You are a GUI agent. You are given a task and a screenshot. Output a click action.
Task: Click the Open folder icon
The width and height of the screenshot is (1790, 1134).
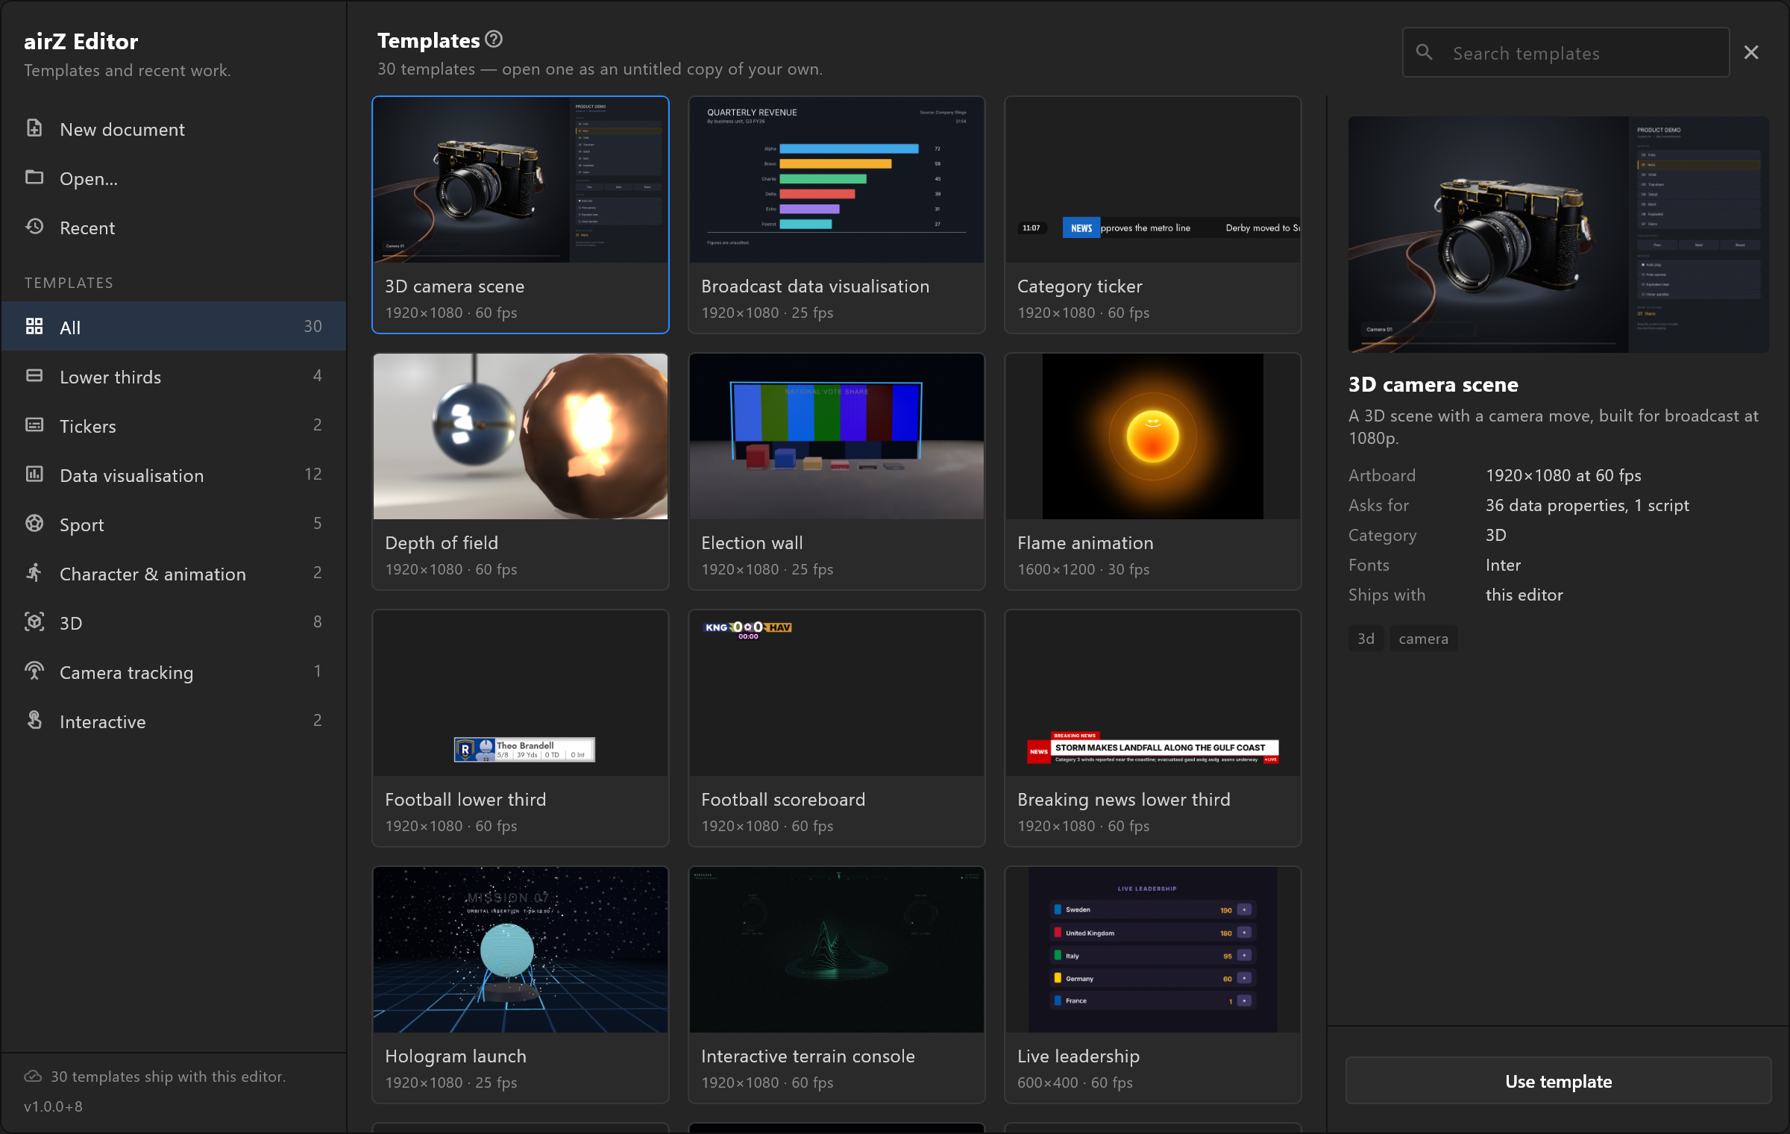[x=34, y=178]
